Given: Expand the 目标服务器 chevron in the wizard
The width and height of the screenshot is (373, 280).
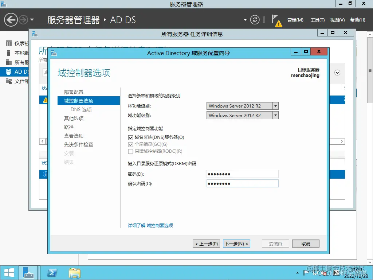Looking at the screenshot, I should (337, 73).
